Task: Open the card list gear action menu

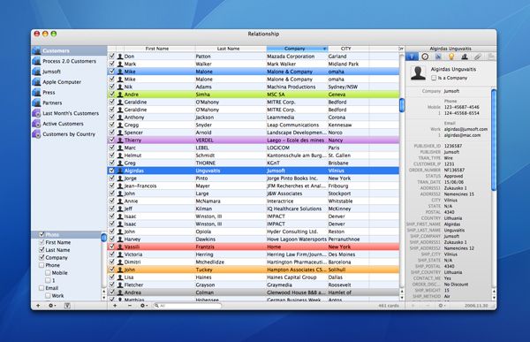Action: coord(144,306)
